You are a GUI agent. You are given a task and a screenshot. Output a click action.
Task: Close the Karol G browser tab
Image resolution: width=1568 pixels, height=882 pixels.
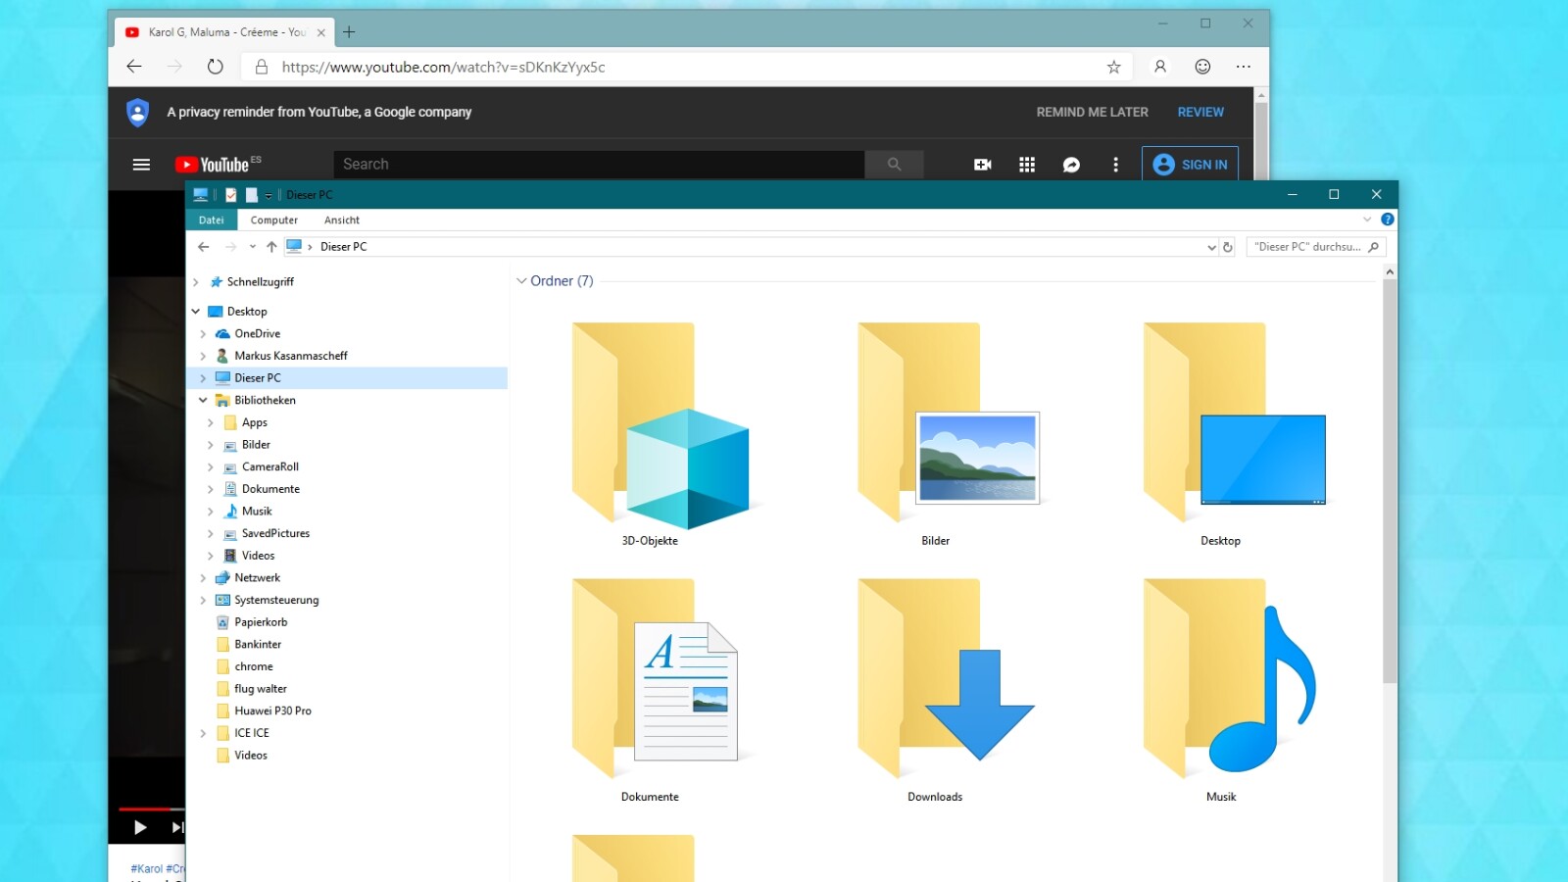point(321,32)
